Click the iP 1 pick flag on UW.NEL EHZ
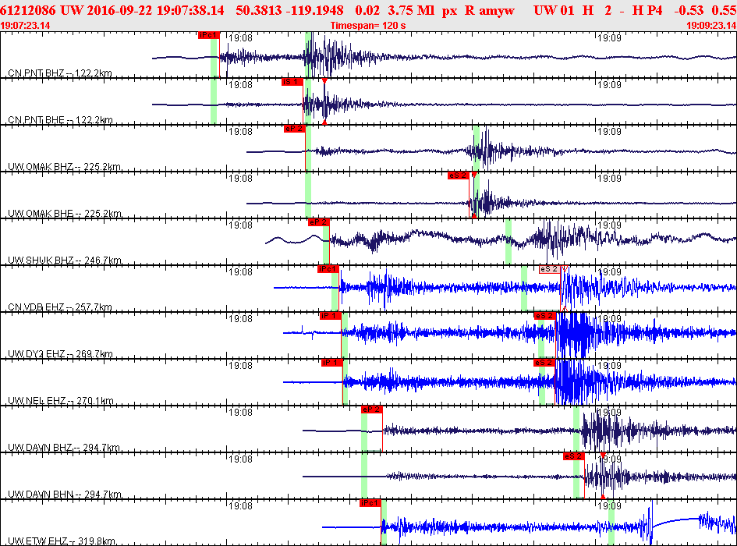 [332, 363]
